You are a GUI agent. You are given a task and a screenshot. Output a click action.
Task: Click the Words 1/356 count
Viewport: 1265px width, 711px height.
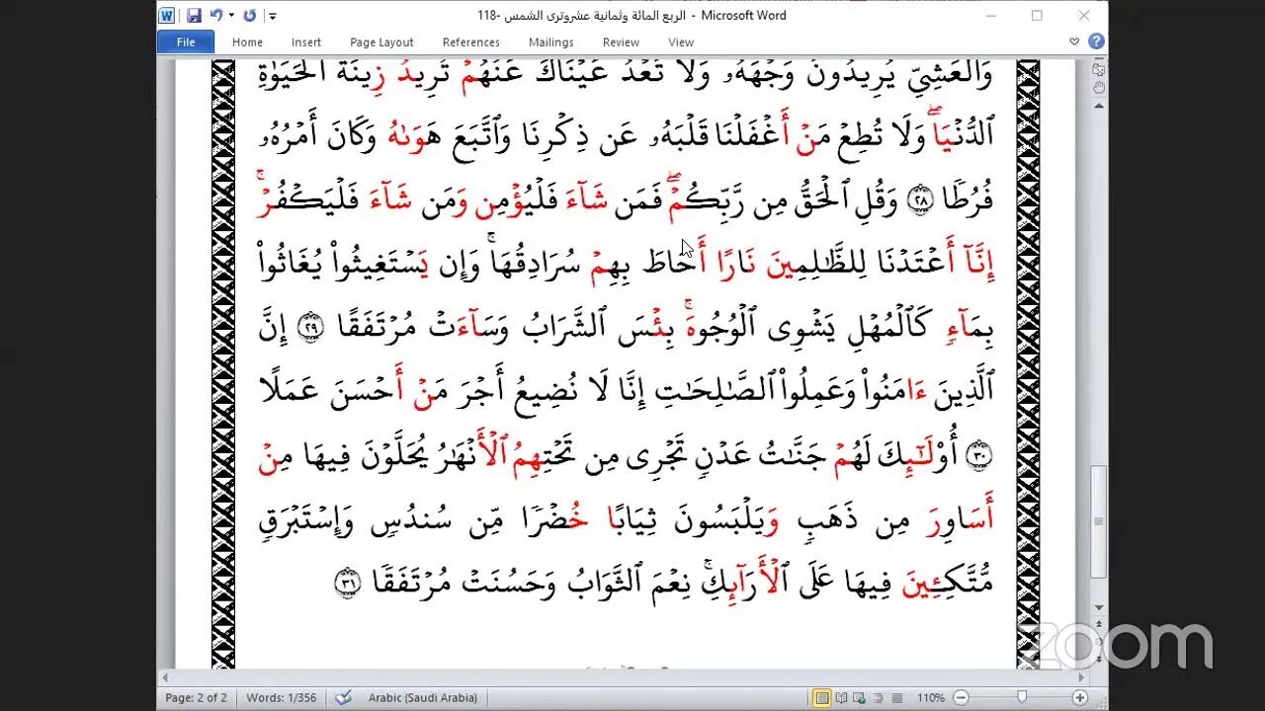pos(282,698)
